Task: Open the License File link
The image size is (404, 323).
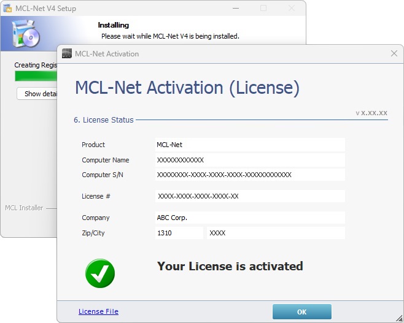Action: (98, 311)
